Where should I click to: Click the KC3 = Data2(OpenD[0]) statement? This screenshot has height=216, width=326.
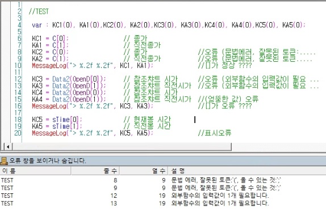(x=69, y=79)
